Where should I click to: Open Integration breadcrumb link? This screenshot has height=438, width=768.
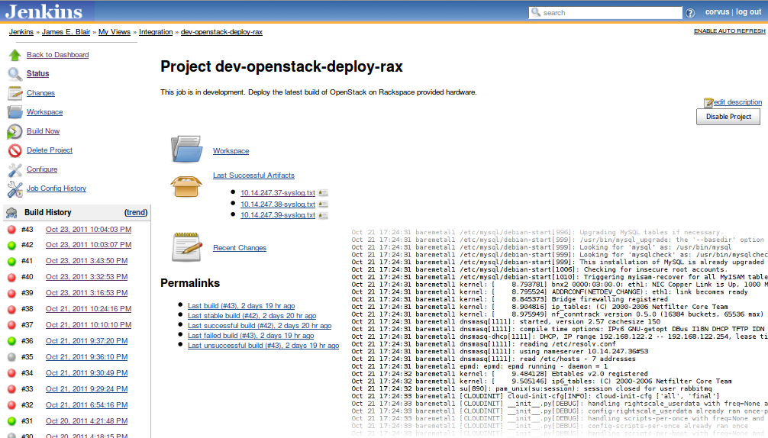pyautogui.click(x=156, y=32)
